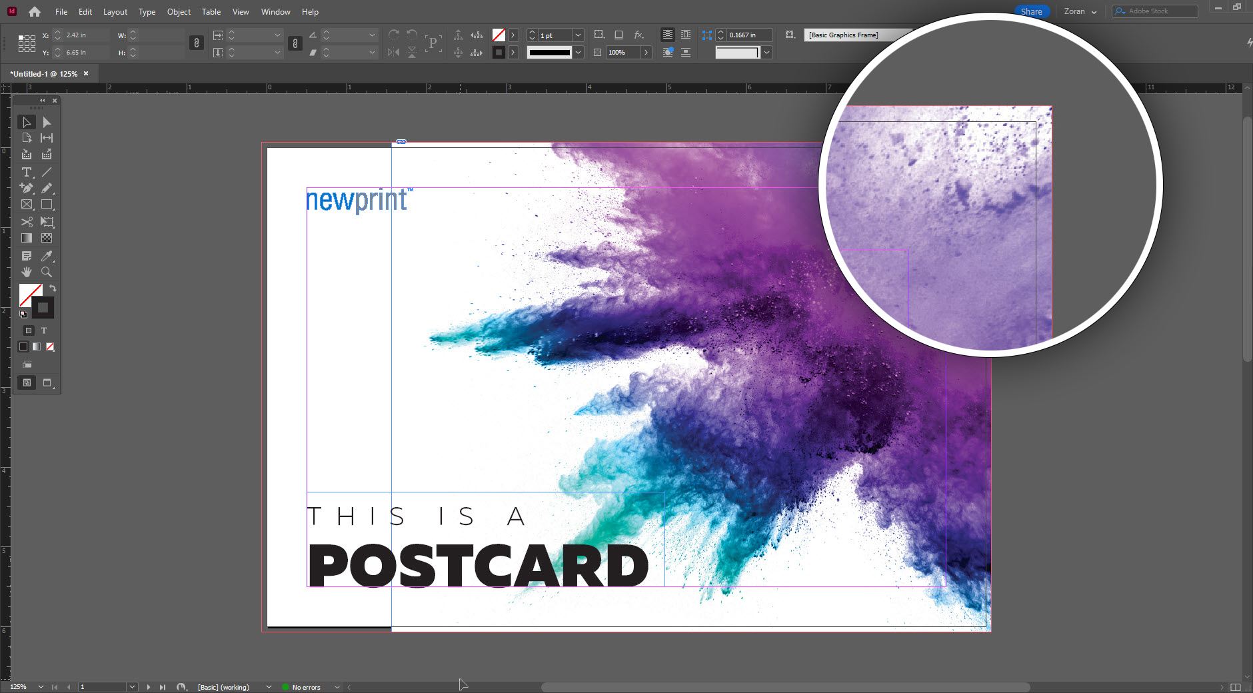Open the stroke style dropdown
Screen dimensions: 1253x693
pyautogui.click(x=578, y=52)
